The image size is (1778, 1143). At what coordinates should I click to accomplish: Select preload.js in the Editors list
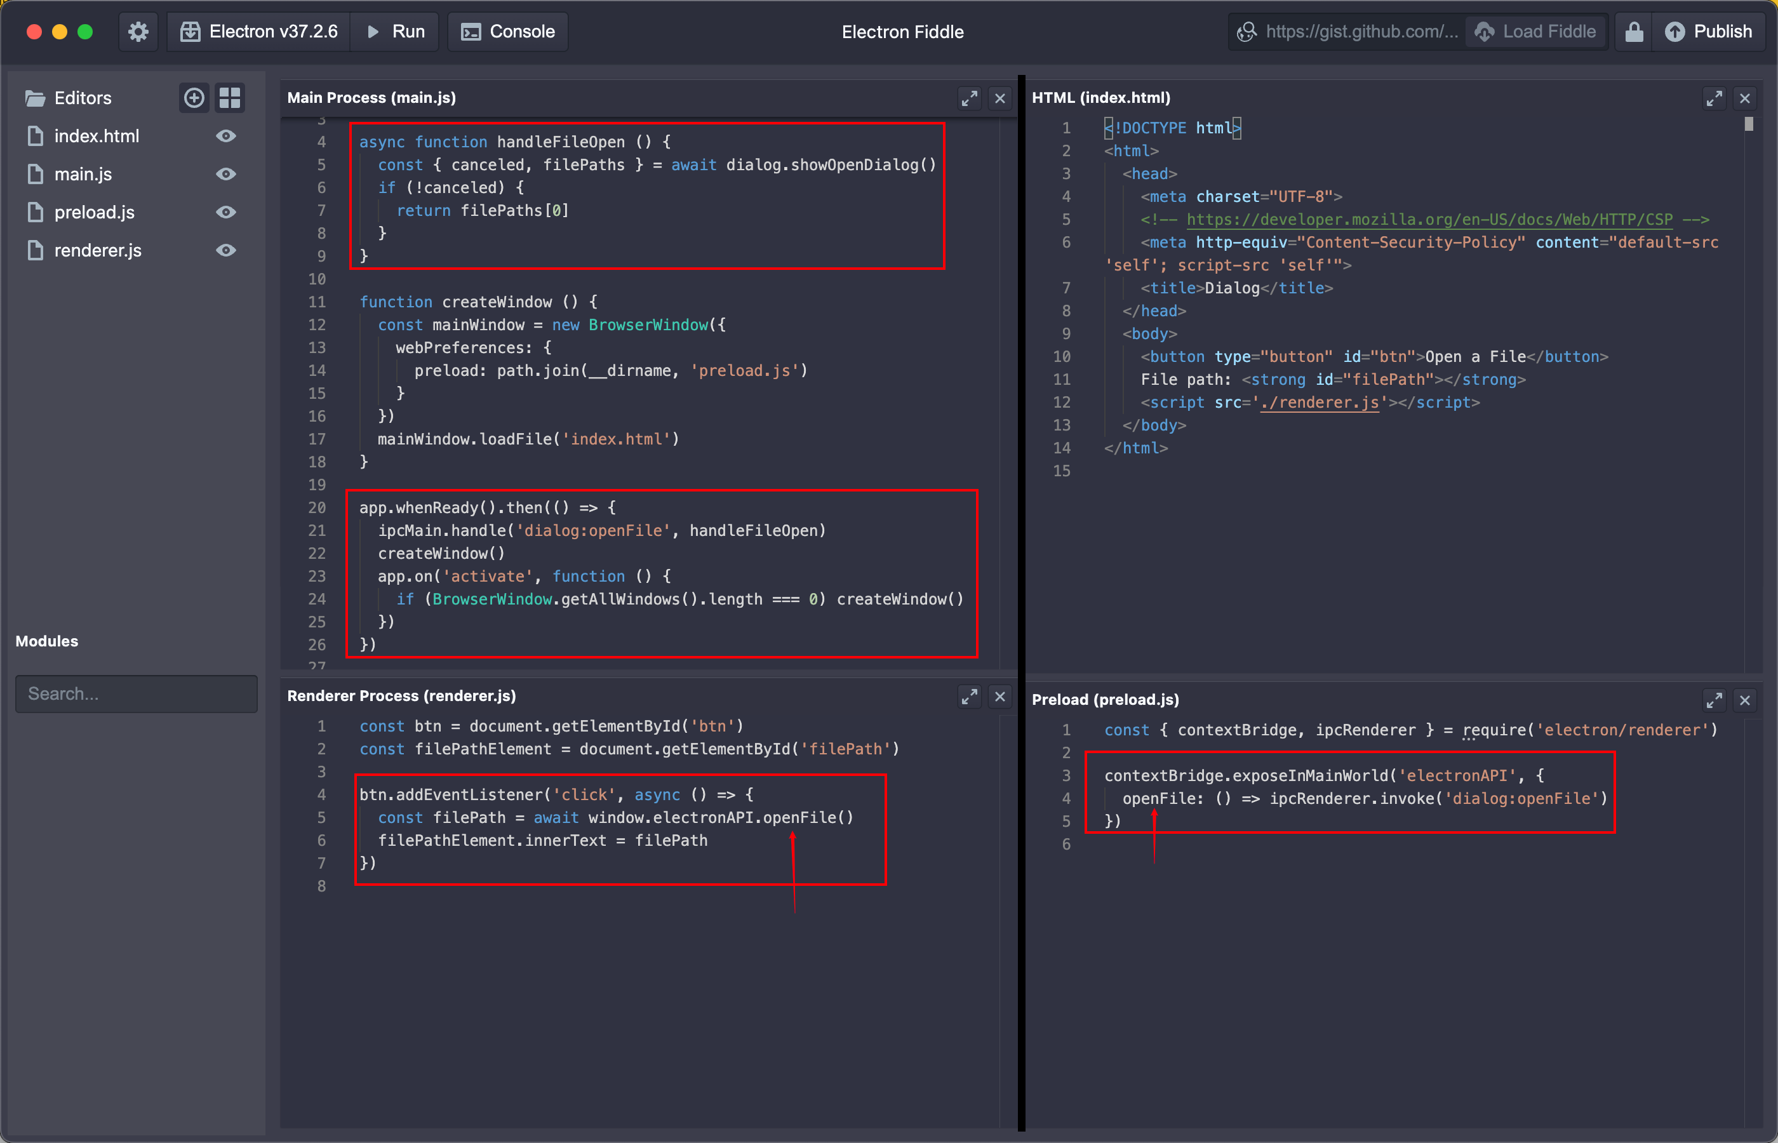pyautogui.click(x=94, y=212)
